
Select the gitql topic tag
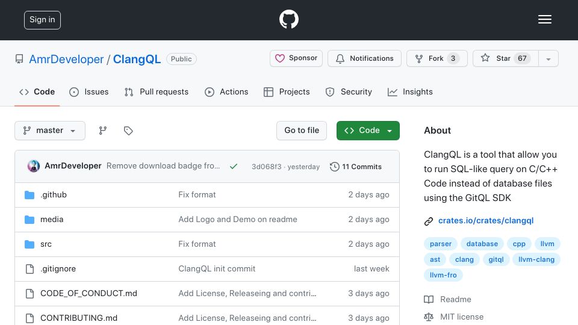point(496,259)
